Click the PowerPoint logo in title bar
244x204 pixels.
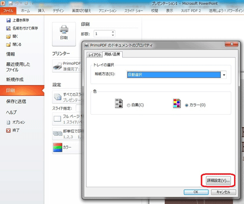(x=3, y=3)
